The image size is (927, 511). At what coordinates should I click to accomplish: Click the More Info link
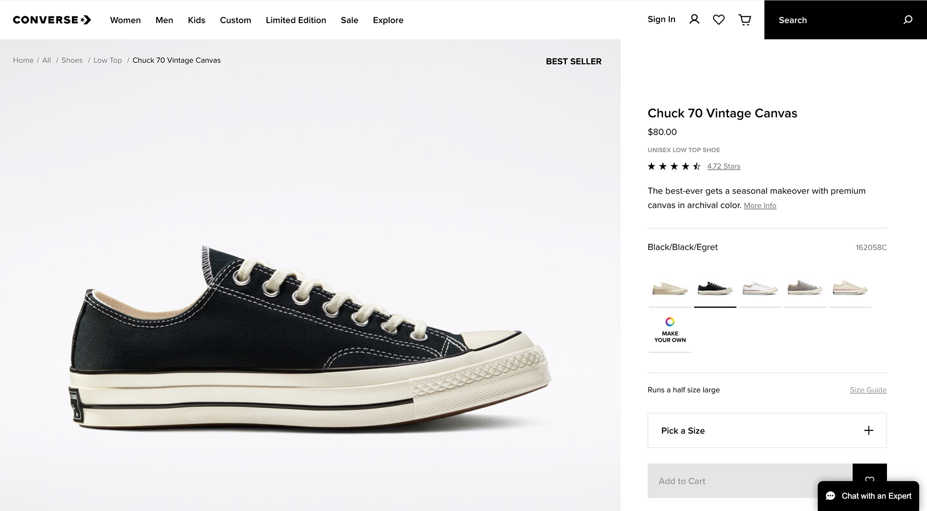pos(759,206)
